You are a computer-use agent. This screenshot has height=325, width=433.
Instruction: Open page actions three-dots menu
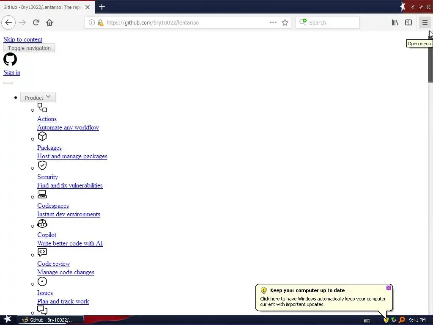(x=273, y=23)
